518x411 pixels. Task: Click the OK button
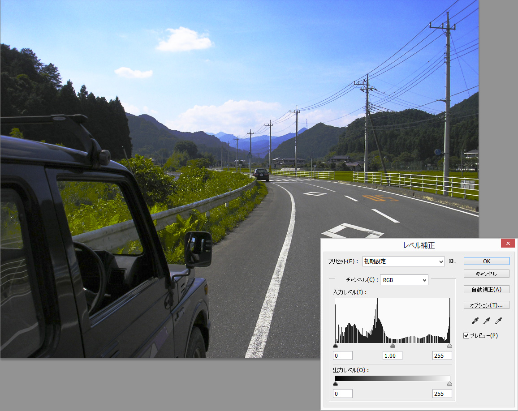[487, 261]
